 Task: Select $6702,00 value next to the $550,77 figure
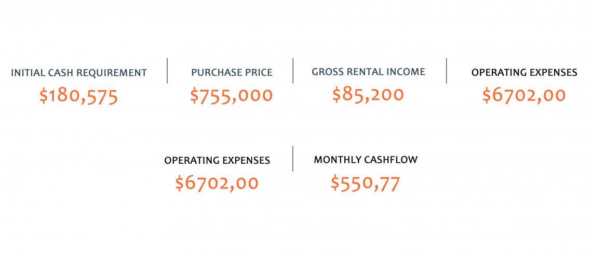(x=217, y=183)
